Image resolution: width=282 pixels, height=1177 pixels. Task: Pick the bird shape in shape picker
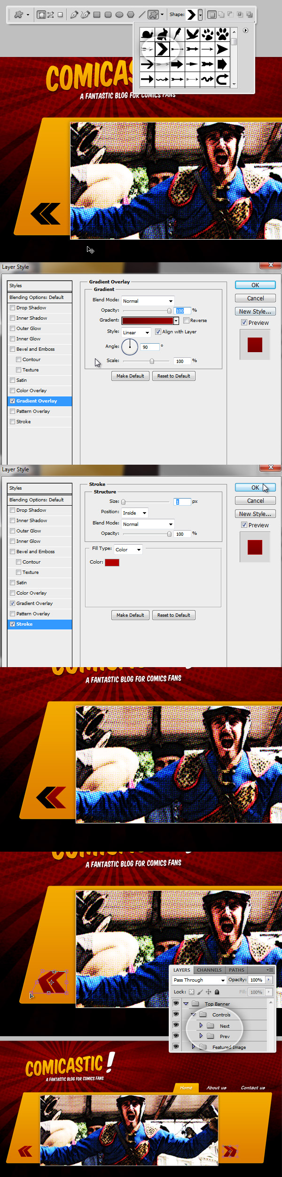click(192, 34)
